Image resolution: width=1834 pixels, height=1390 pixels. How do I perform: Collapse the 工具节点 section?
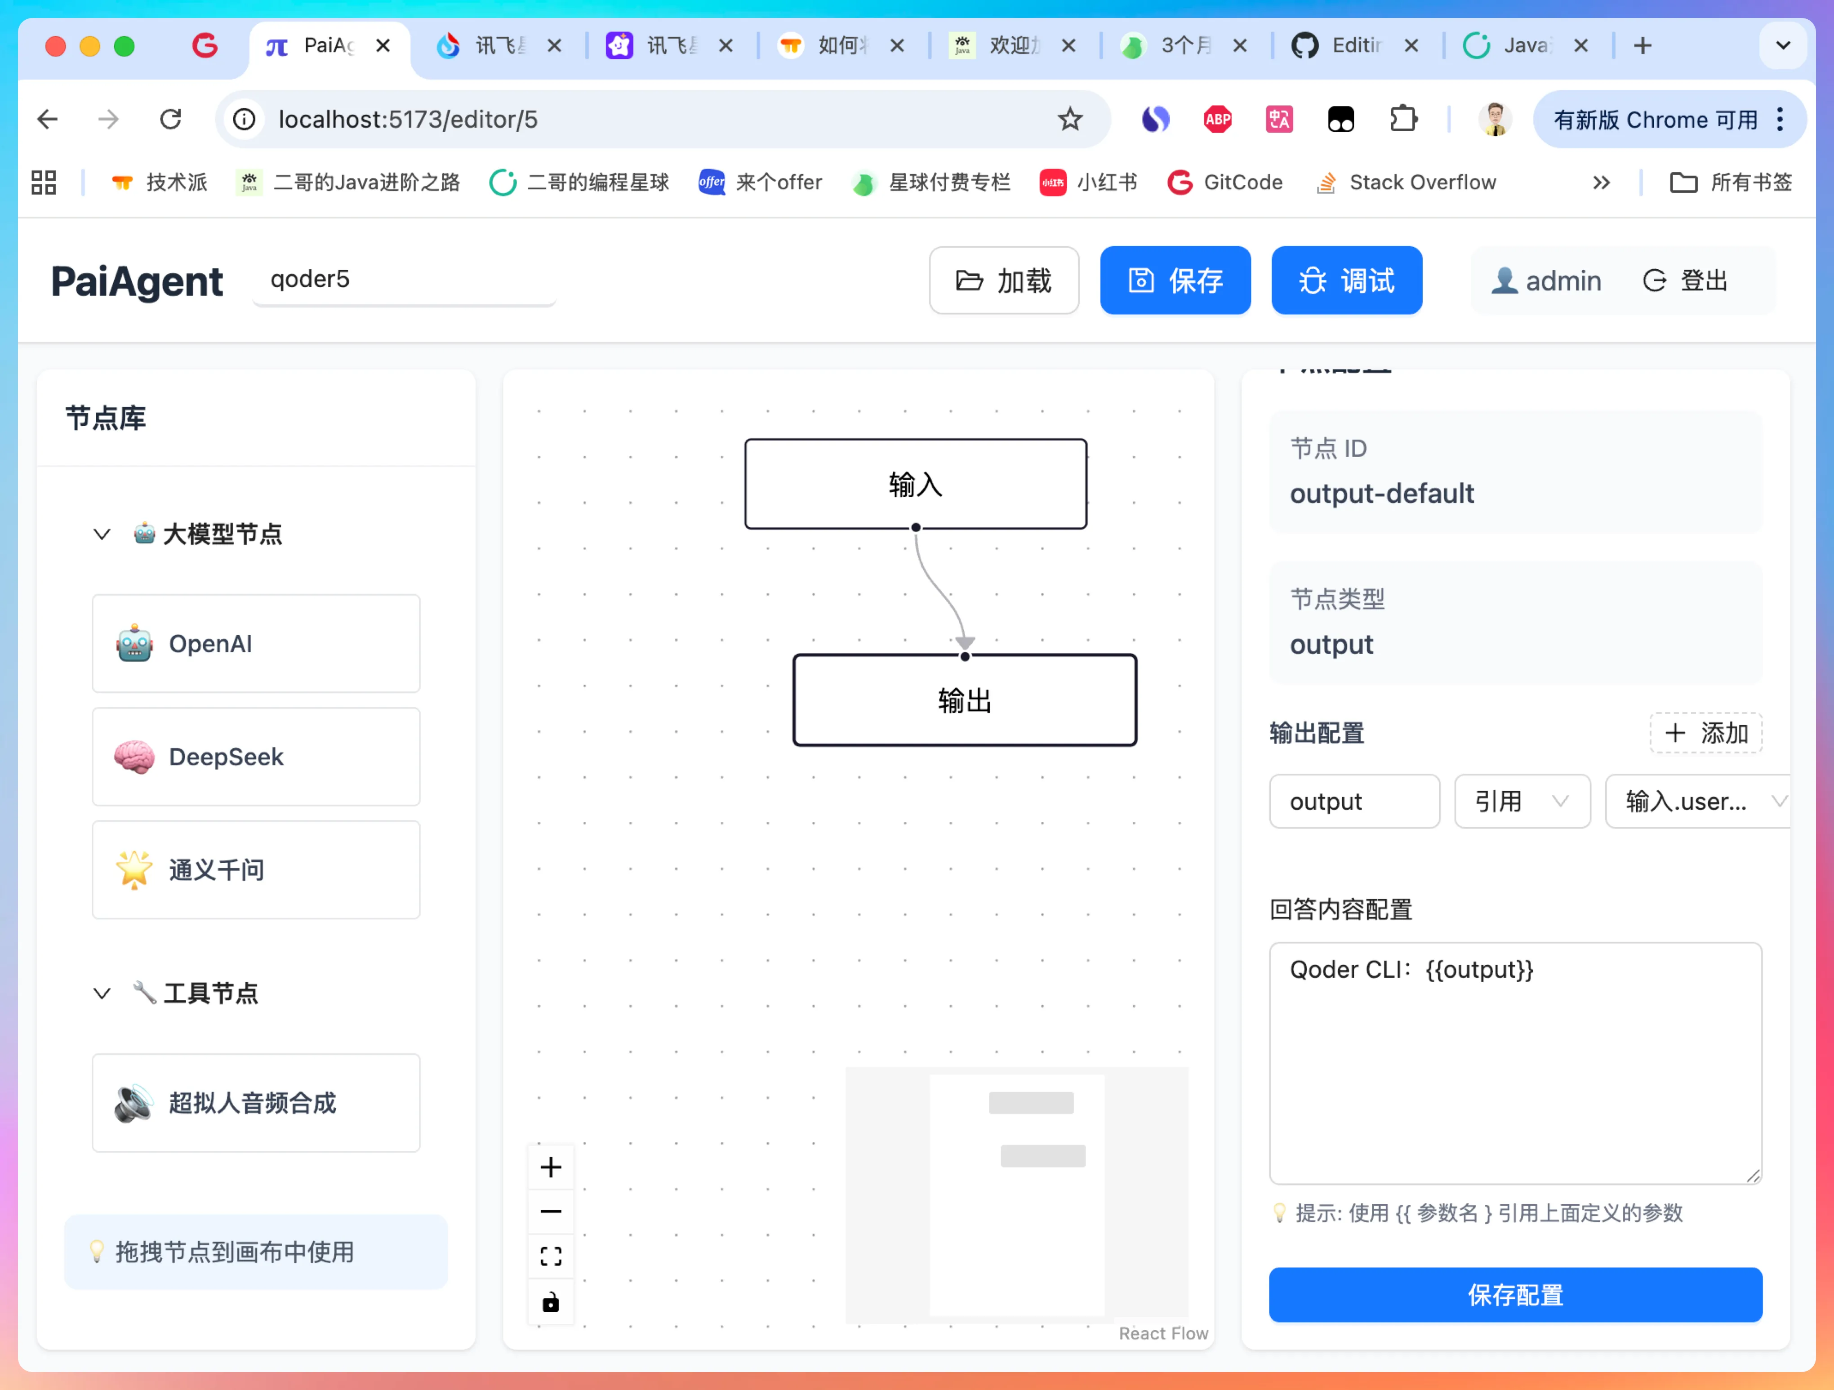pos(102,993)
